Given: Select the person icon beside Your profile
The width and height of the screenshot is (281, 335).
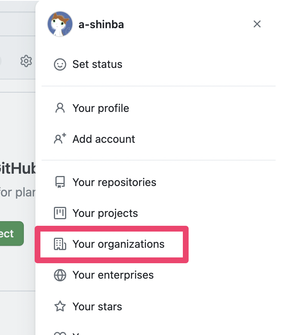Looking at the screenshot, I should click(60, 108).
